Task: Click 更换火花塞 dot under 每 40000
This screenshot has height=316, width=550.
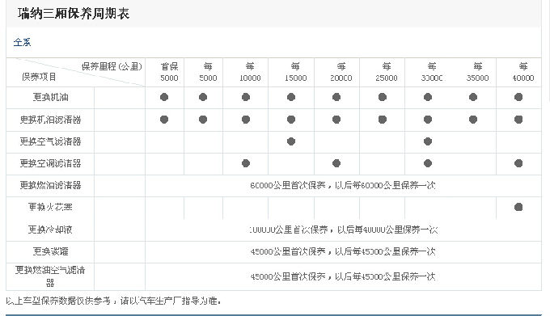Action: (518, 207)
